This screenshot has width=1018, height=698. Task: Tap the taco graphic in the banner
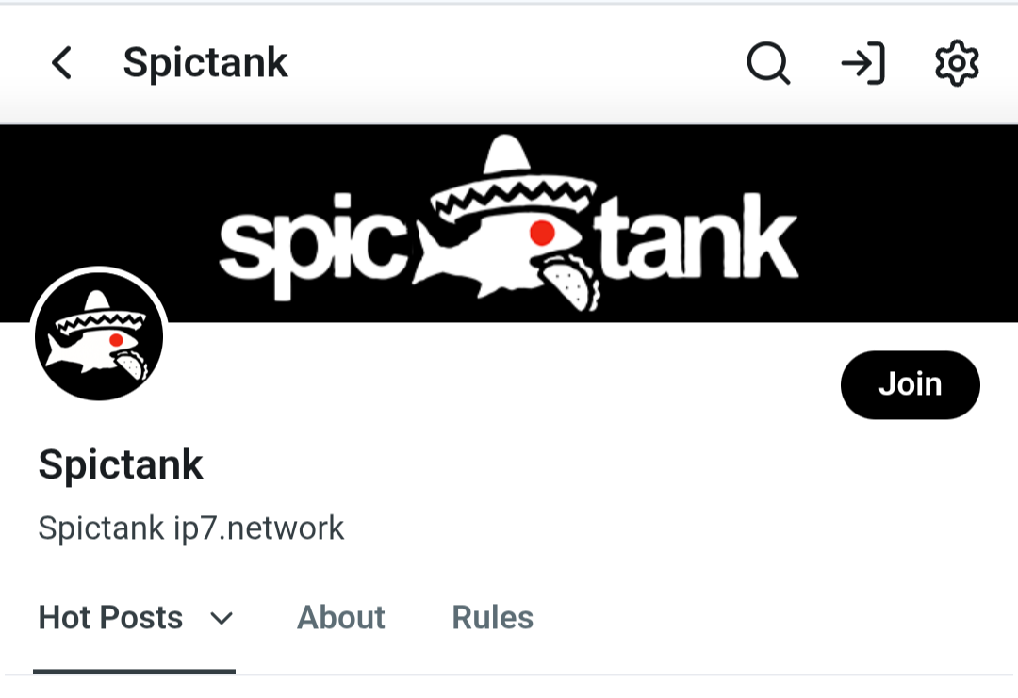click(x=570, y=282)
